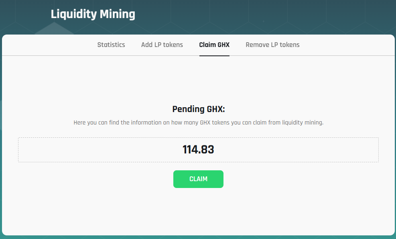Click the words "GHX tokens" in the description
396x239 pixels.
pyautogui.click(x=215, y=123)
